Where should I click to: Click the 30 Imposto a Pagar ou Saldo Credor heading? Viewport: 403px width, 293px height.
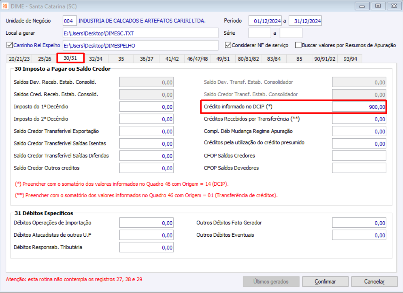(63, 69)
